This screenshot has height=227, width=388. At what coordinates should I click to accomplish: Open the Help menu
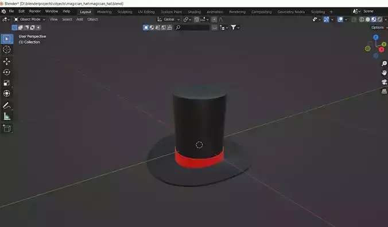tap(67, 11)
